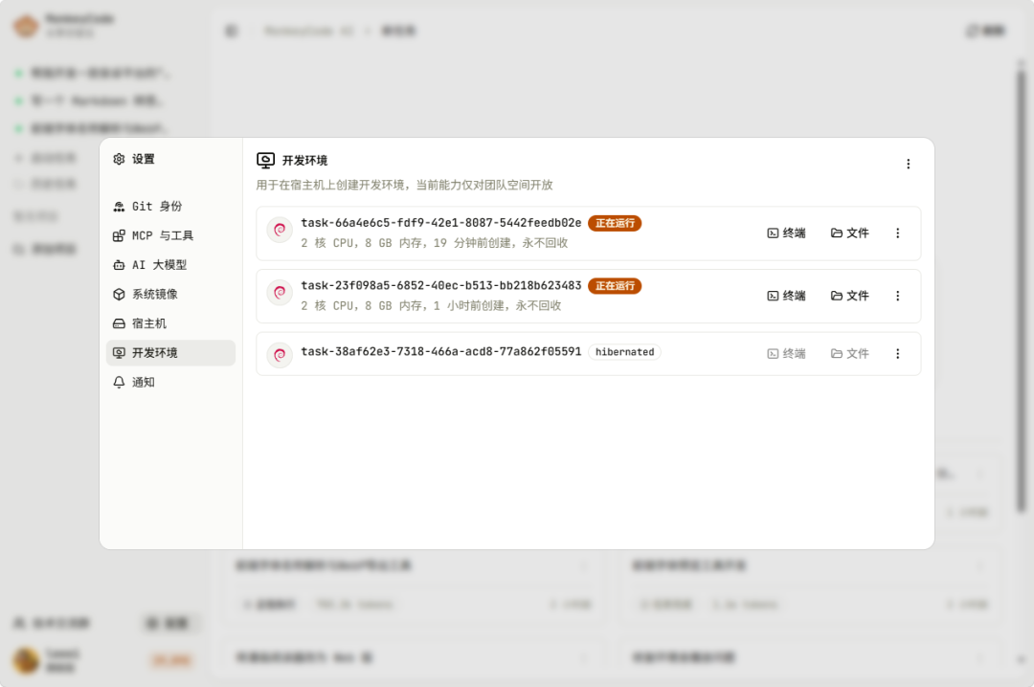
Task: Click Debian icon of task-66a4e6c5 environment
Action: coord(280,231)
